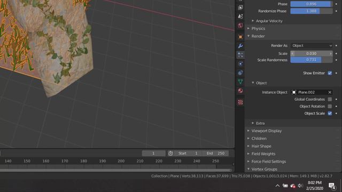Click the timeline horizontal scrollbar
The height and width of the screenshot is (192, 342).
pos(115,170)
